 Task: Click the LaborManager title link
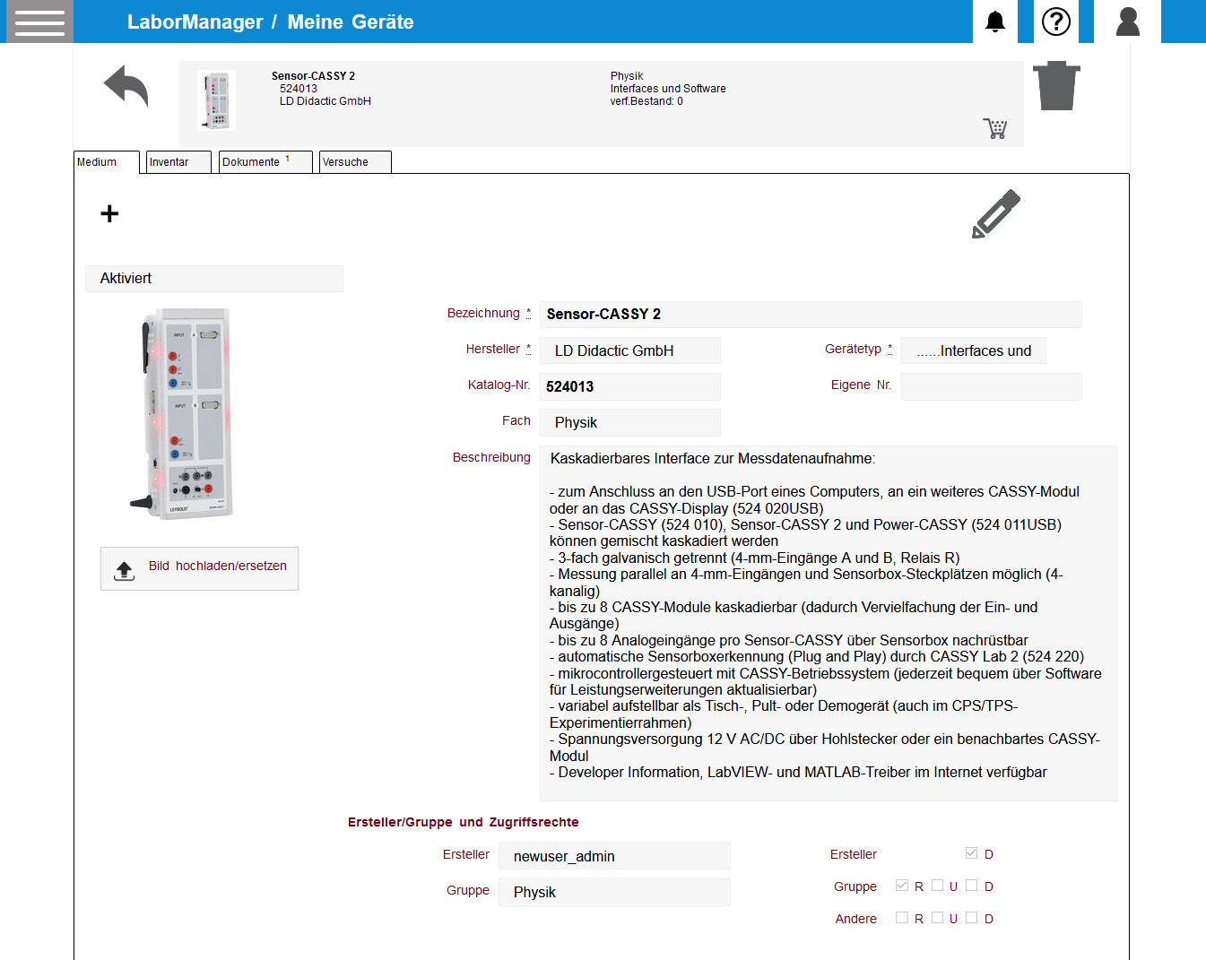tap(195, 22)
